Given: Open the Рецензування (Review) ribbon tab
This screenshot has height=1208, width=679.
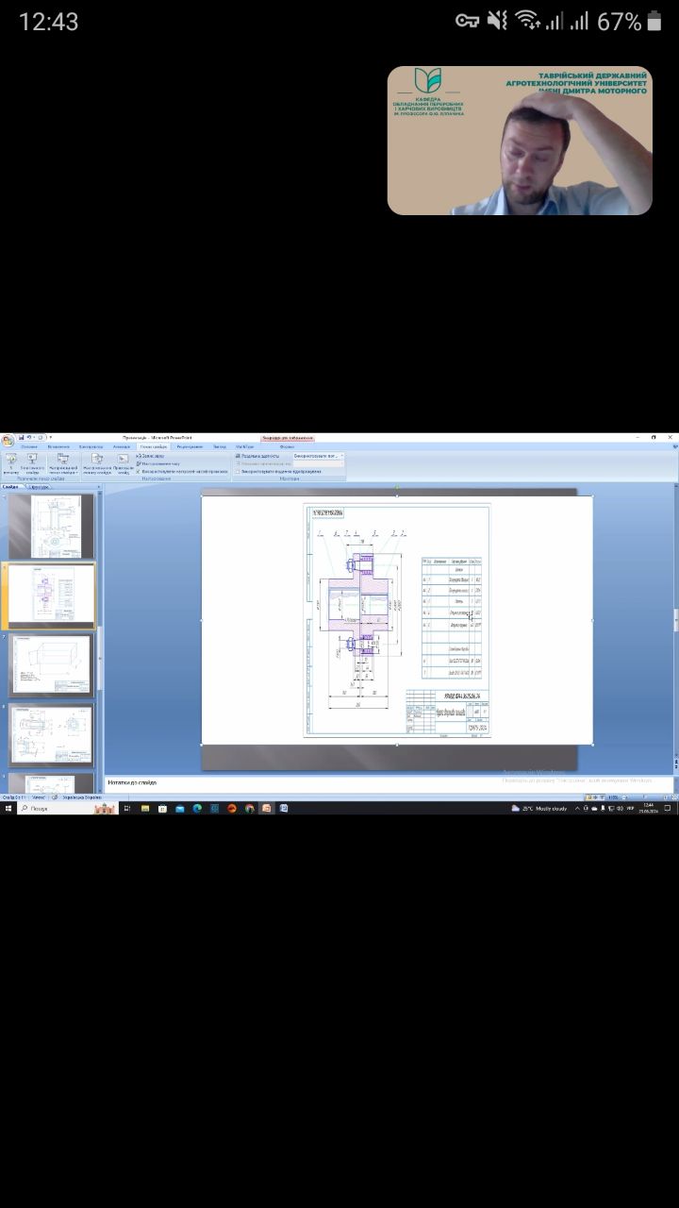Looking at the screenshot, I should (190, 446).
